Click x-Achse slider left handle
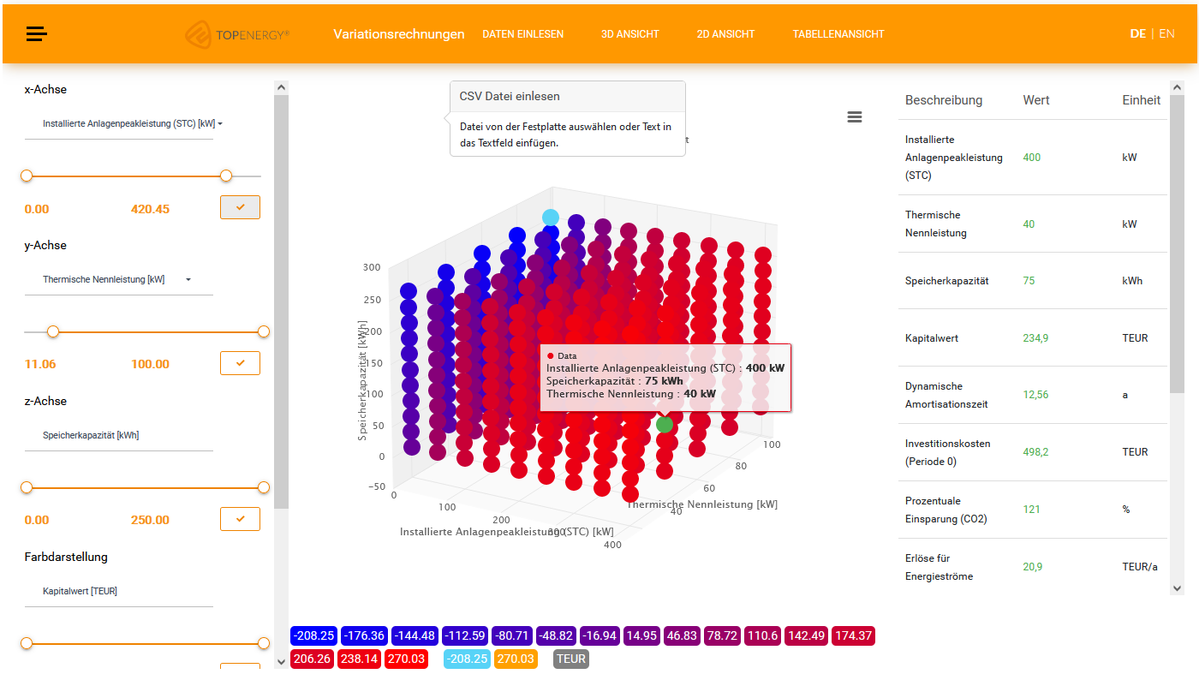Image resolution: width=1199 pixels, height=680 pixels. click(27, 176)
